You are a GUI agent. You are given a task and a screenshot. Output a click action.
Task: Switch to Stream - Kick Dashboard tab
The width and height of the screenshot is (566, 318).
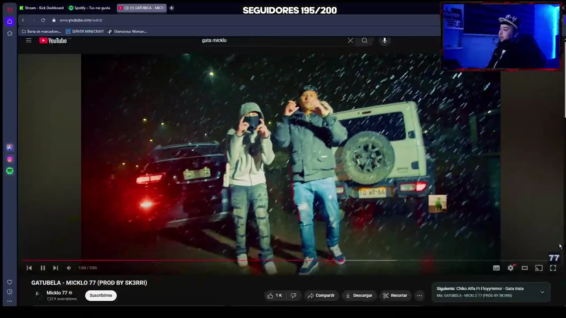click(42, 8)
